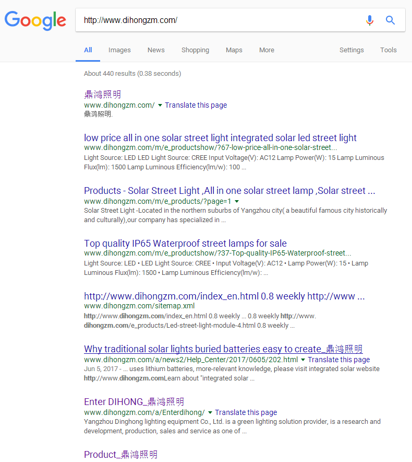The height and width of the screenshot is (462, 412).
Task: Click the 'About 440 results' stats text
Action: click(132, 74)
